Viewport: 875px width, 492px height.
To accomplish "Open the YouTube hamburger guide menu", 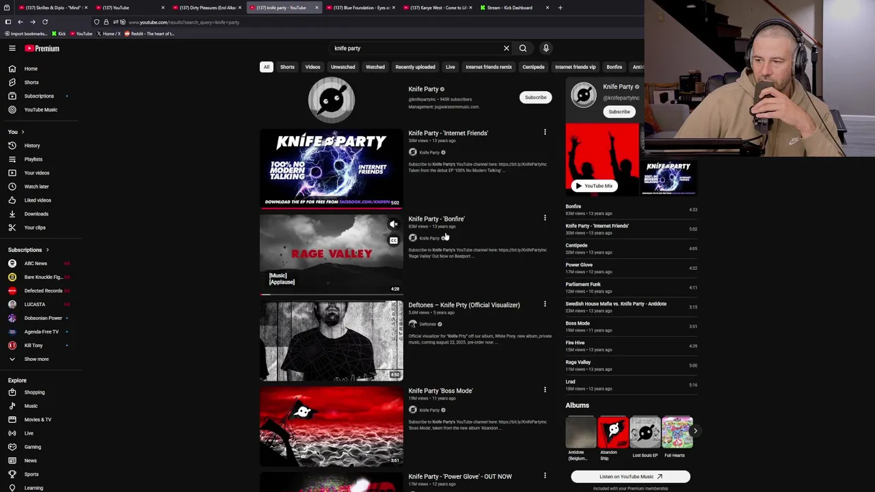I will click(12, 49).
